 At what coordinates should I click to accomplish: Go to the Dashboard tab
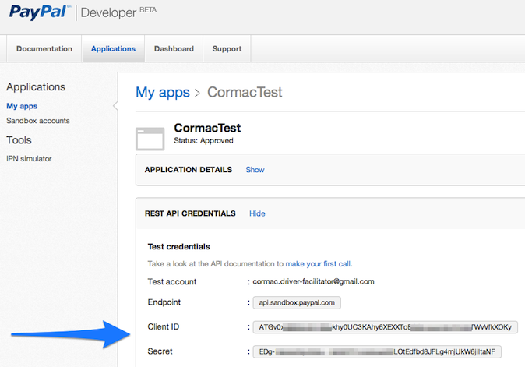(x=174, y=48)
